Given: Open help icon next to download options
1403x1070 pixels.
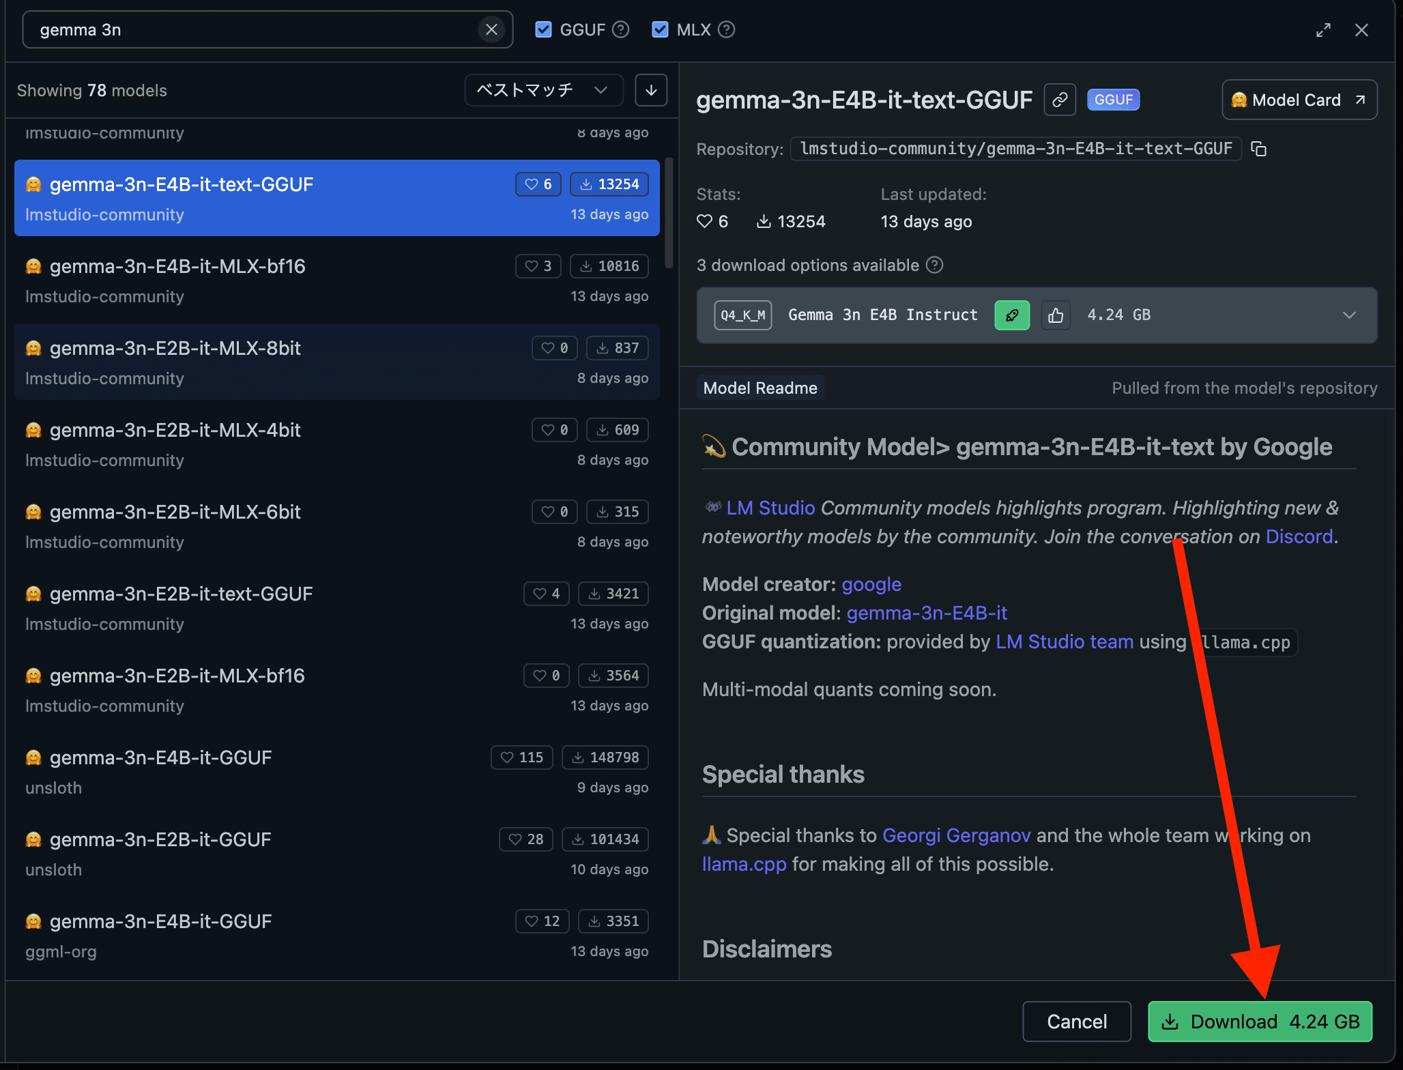Looking at the screenshot, I should tap(934, 265).
